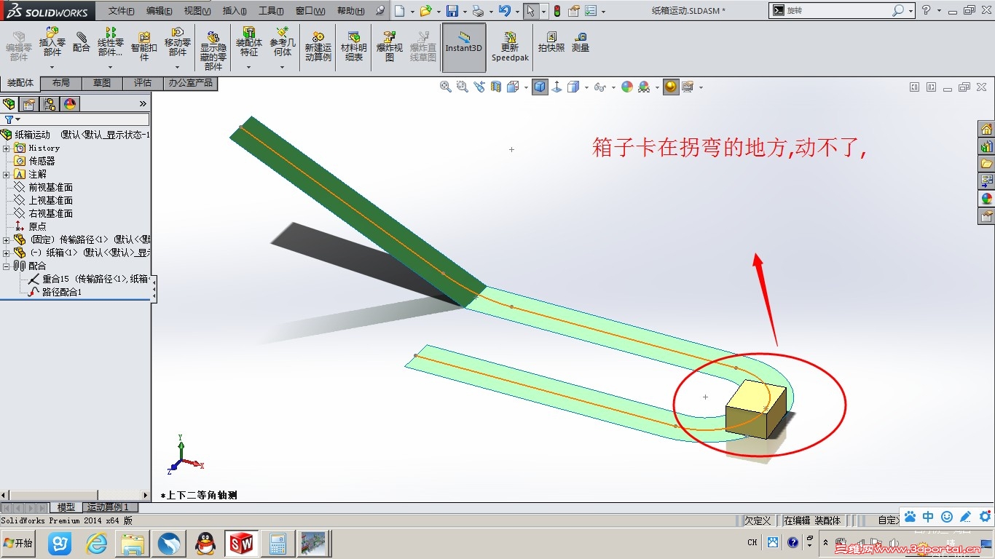Viewport: 995px width, 559px height.
Task: Collapse the 配合 (Mates) group
Action: tap(7, 266)
